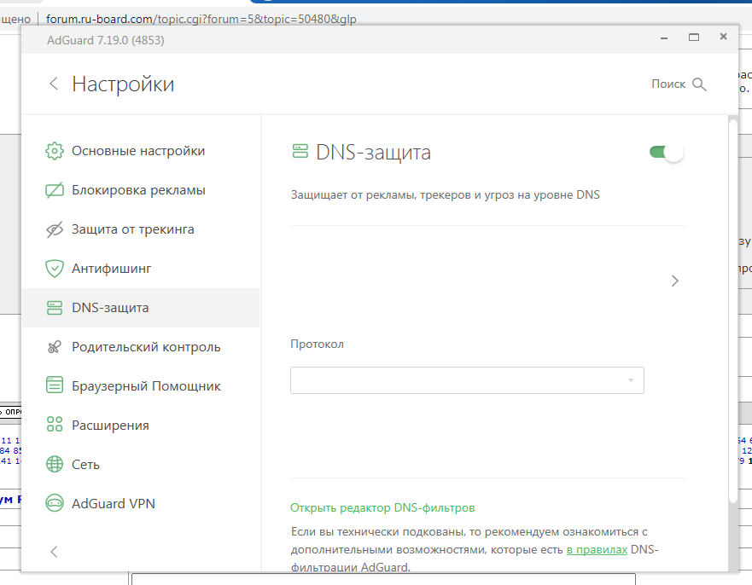Click the crossed-eye icon for Защита от трекинга
Viewport: 752px width, 585px height.
coord(54,229)
